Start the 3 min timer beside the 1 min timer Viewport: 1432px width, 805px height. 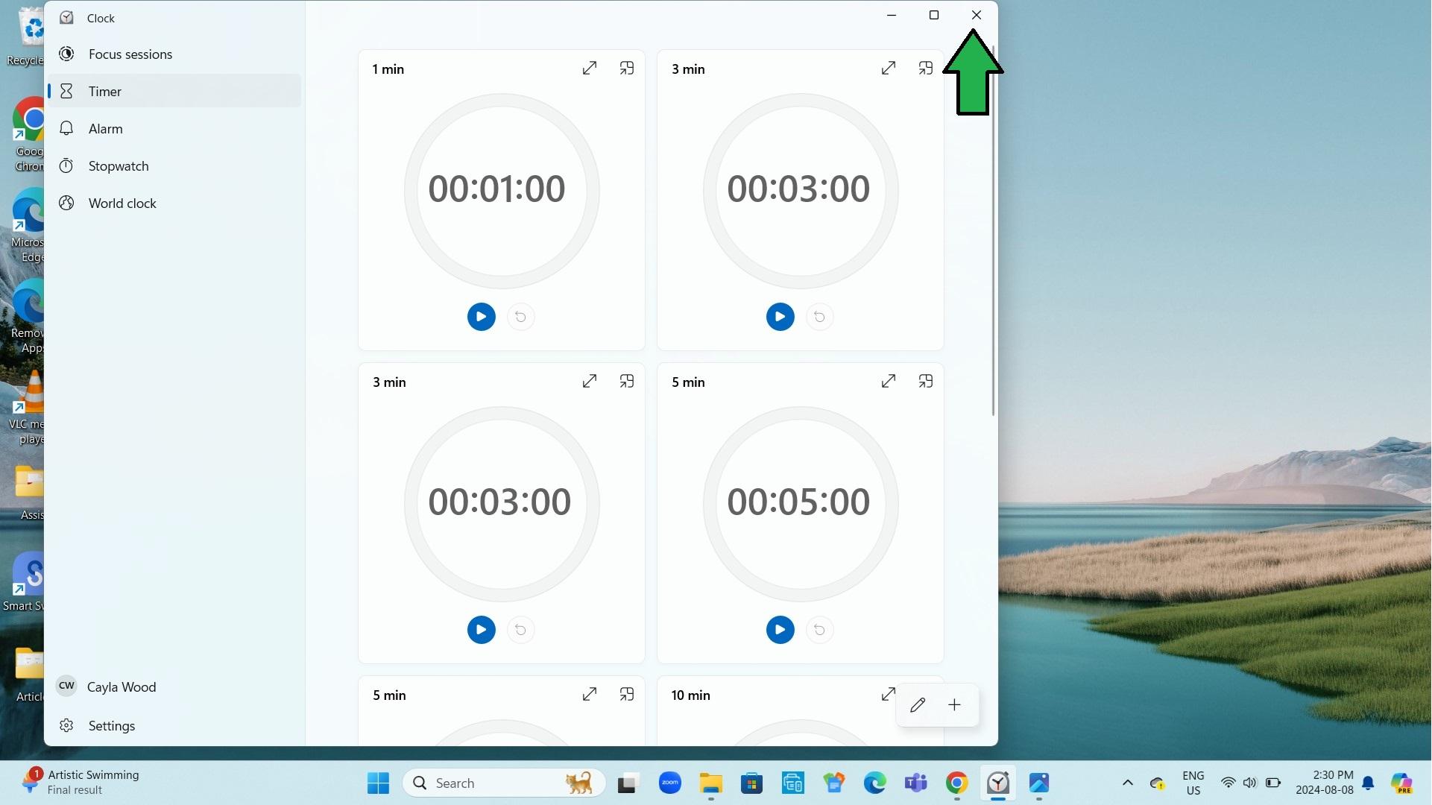pos(780,317)
